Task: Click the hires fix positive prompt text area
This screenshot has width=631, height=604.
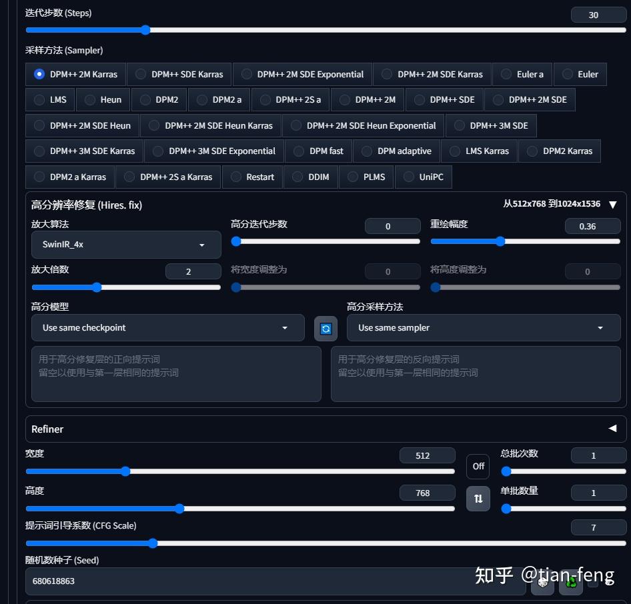Action: pos(175,373)
